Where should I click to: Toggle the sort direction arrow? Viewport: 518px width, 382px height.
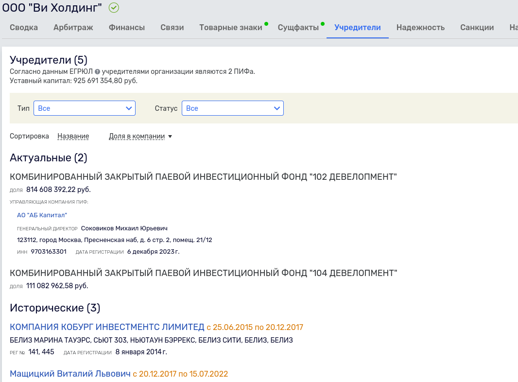[170, 137]
